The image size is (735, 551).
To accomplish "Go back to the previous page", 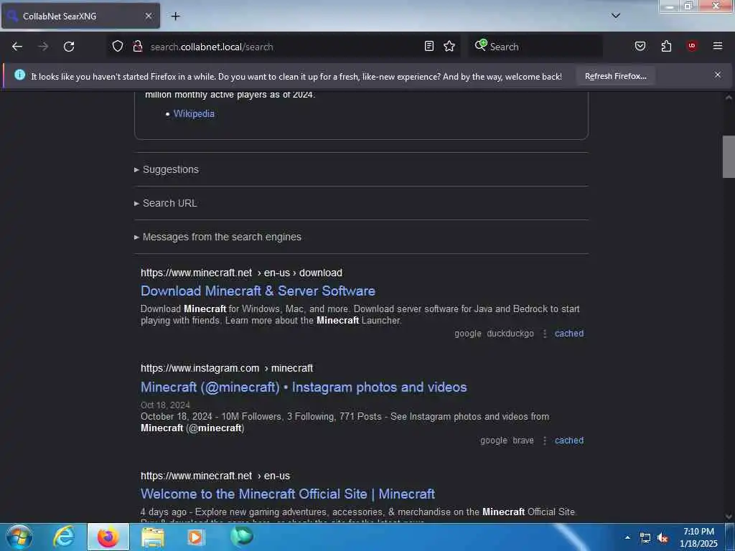I will coord(17,47).
